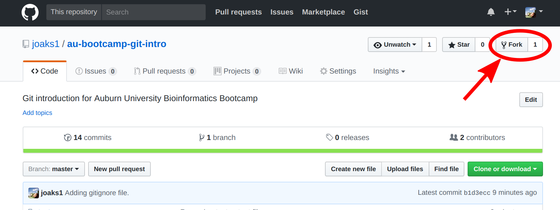Open the 0 releases page
The width and height of the screenshot is (560, 210).
348,138
